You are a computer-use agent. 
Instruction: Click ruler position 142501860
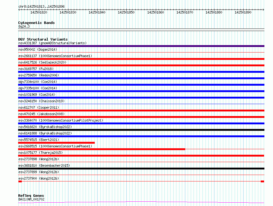click(x=156, y=12)
